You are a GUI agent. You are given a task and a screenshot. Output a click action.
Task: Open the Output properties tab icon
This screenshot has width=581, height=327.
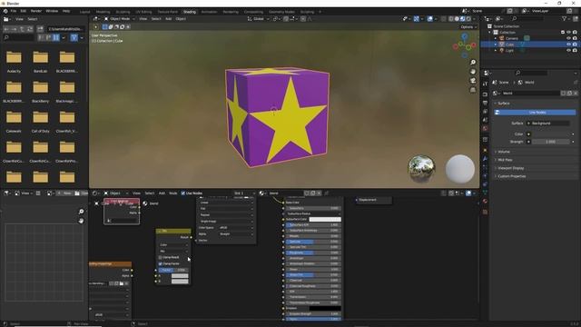pyautogui.click(x=485, y=103)
